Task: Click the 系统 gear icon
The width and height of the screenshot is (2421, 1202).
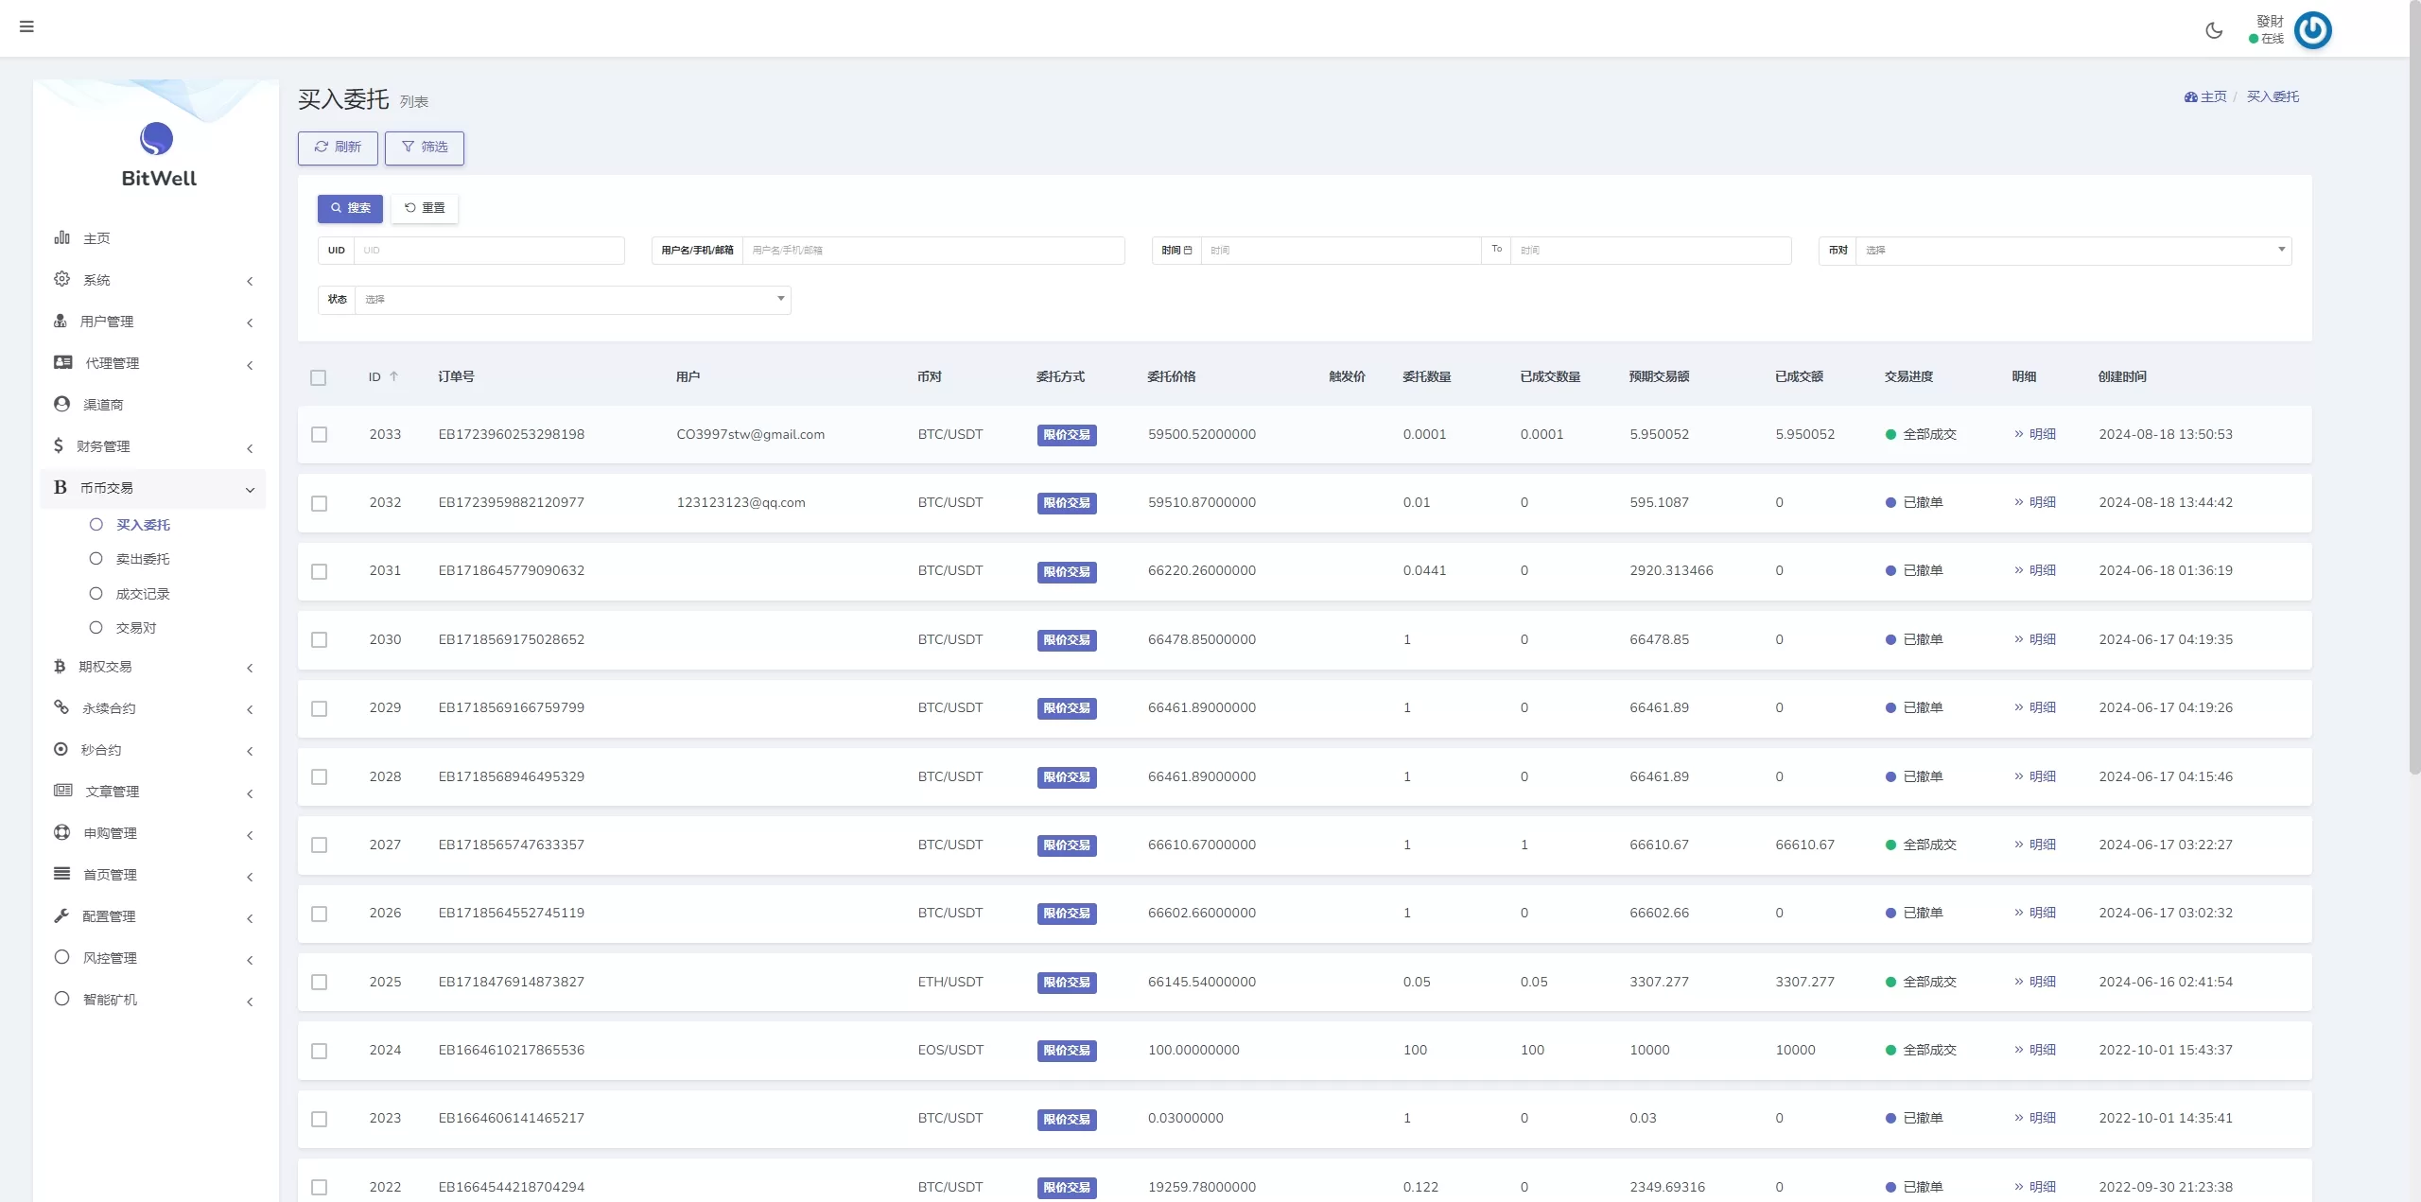Action: (x=62, y=279)
